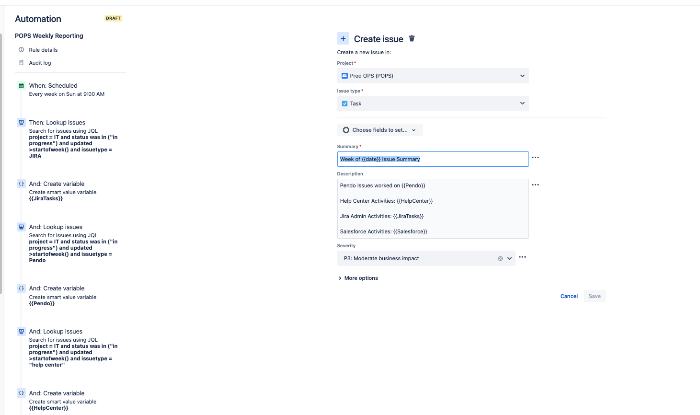The height and width of the screenshot is (415, 700).
Task: Save the Create issue action
Action: (595, 296)
